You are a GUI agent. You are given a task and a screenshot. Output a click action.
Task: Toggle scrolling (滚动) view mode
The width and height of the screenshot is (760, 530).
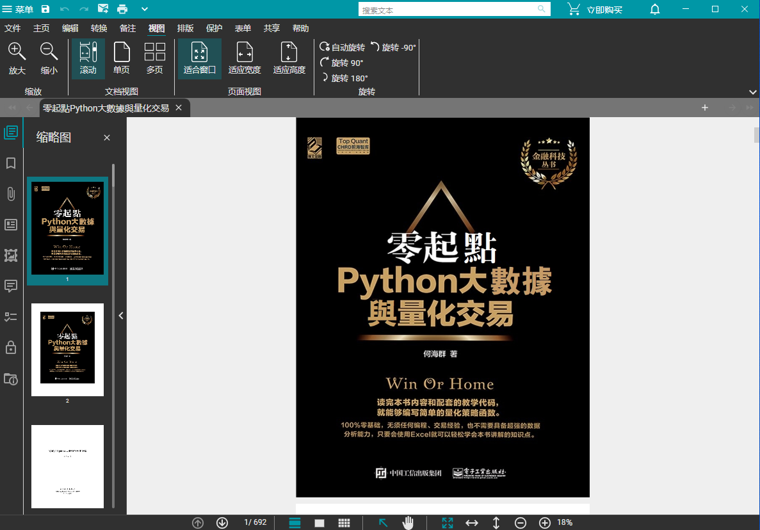[x=88, y=58]
